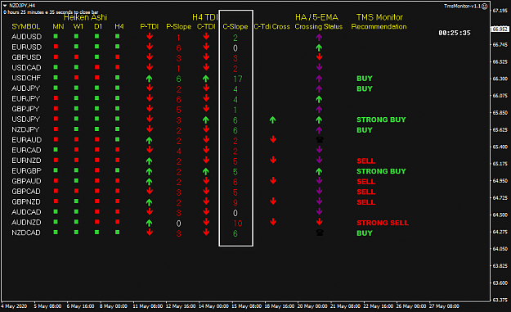Click the green H4 square for NZDCAD
511x312 pixels.
point(117,233)
